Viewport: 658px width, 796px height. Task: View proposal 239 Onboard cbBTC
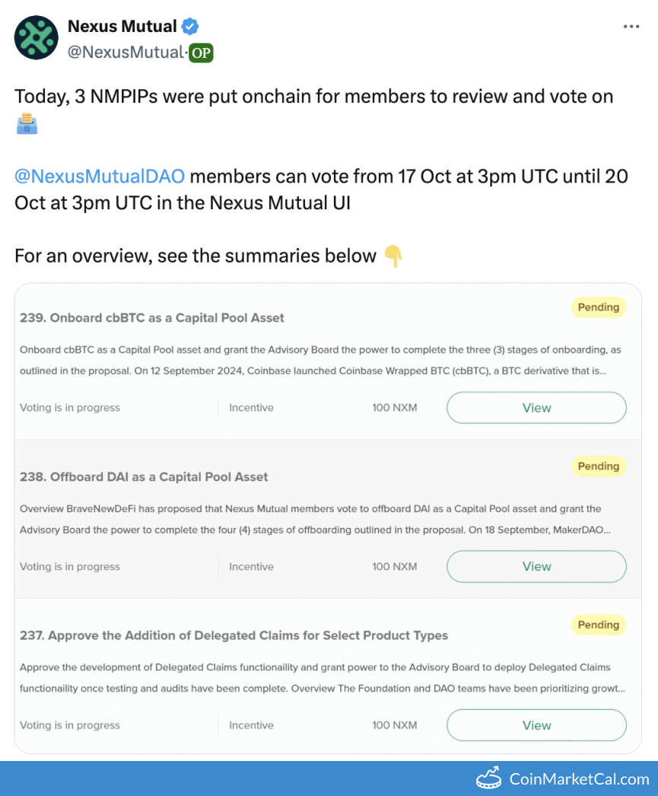[x=536, y=408]
